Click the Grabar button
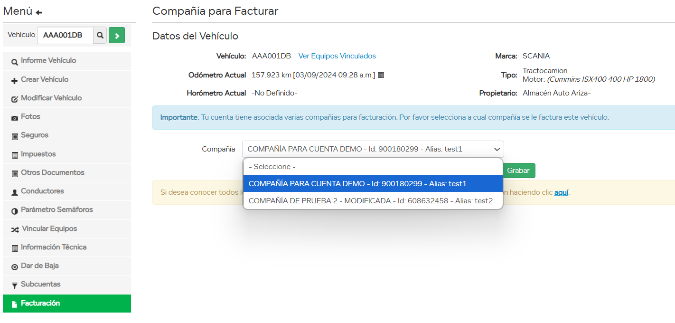Image resolution: width=675 pixels, height=323 pixels. click(x=518, y=171)
